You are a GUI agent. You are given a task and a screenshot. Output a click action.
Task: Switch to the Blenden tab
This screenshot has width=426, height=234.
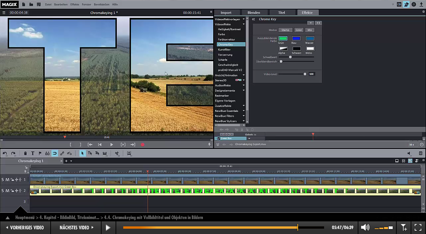(254, 13)
